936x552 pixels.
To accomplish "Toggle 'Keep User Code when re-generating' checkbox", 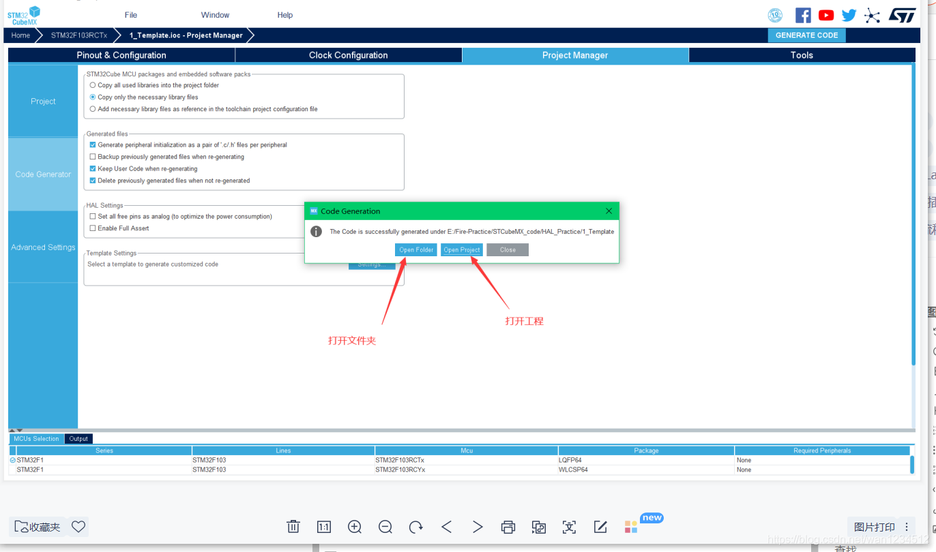I will 93,168.
